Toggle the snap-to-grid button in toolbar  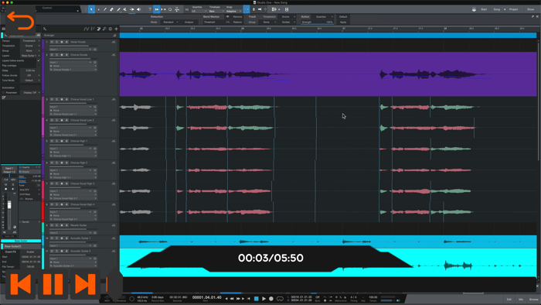tap(247, 9)
